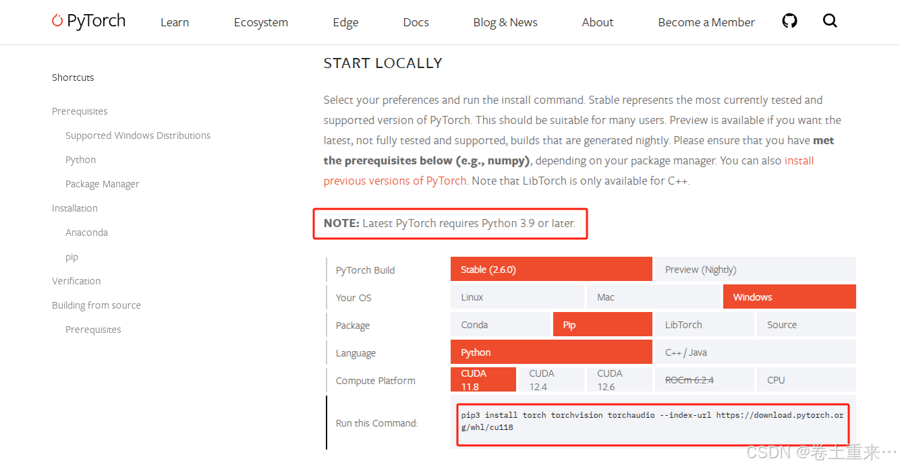900x467 pixels.
Task: Select Python language option
Action: (551, 352)
